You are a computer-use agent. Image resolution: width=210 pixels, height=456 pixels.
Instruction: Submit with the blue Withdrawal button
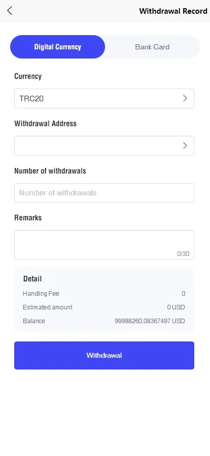(x=104, y=355)
